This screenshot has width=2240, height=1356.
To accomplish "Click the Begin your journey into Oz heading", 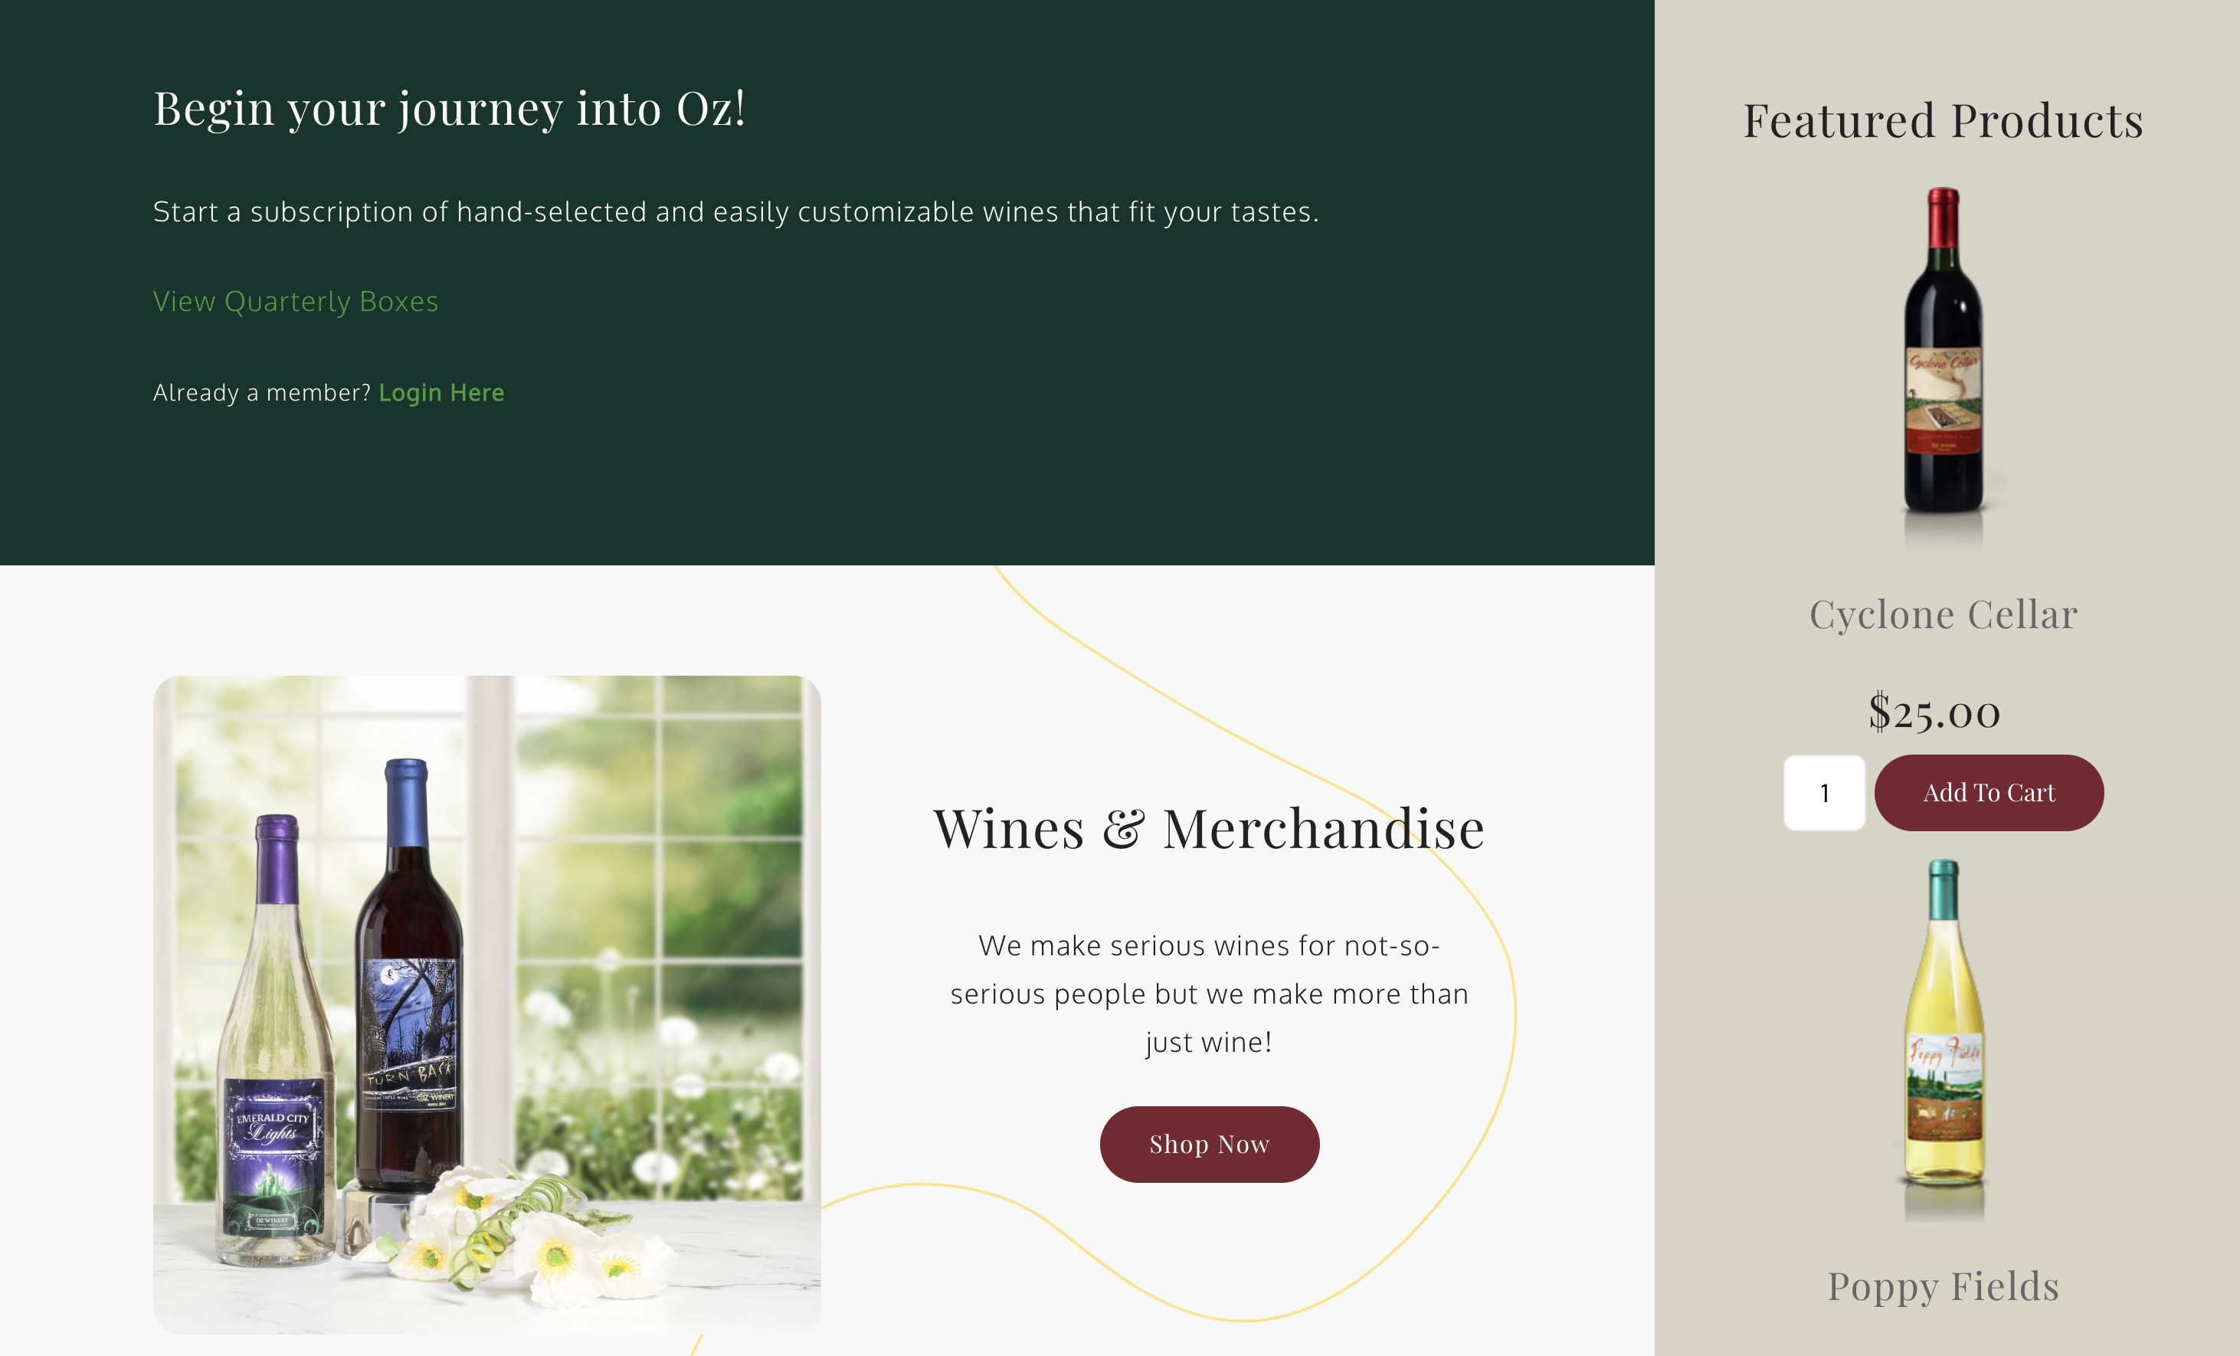I will [x=449, y=109].
